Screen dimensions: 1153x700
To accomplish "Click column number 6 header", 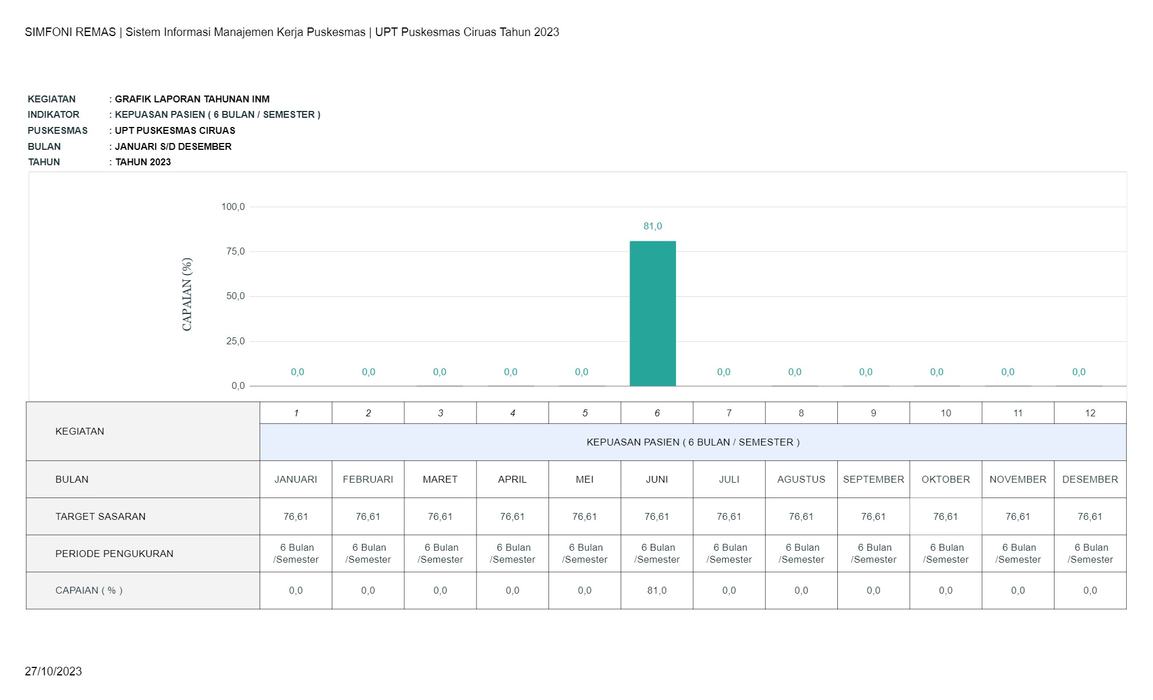I will point(657,413).
